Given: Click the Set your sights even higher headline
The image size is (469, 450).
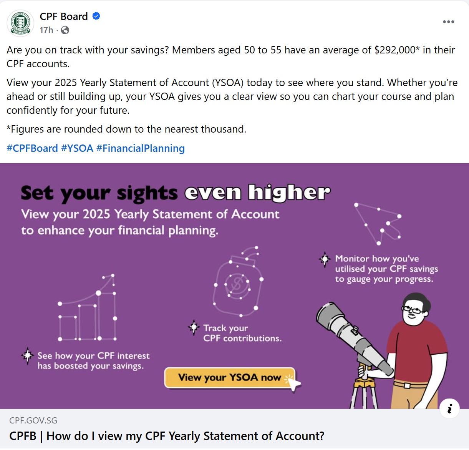Looking at the screenshot, I should [x=175, y=193].
